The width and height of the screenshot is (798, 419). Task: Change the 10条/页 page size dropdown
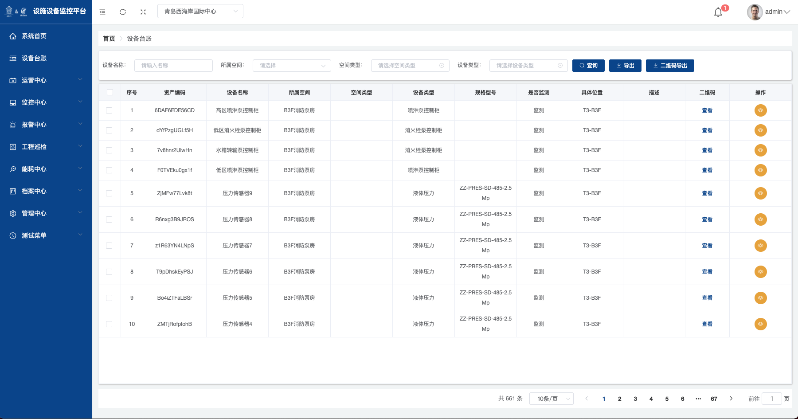[553, 399]
